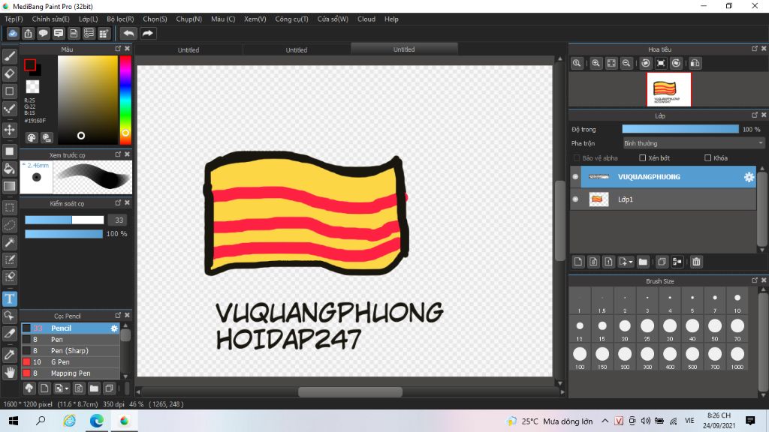Open the Tệp(F) menu
Screen dimensions: 769x432
(x=14, y=19)
